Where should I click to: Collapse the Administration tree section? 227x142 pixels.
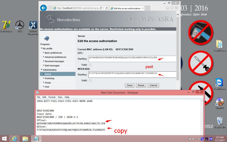point(42,70)
